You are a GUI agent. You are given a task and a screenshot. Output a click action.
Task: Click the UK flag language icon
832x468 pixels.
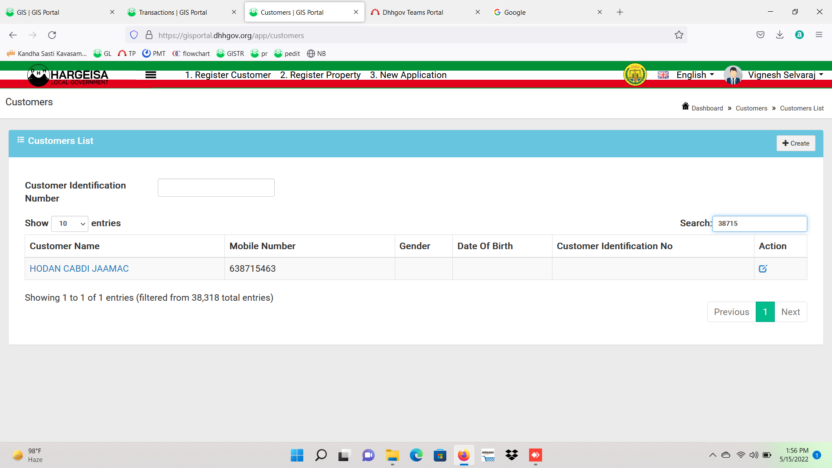pyautogui.click(x=663, y=75)
